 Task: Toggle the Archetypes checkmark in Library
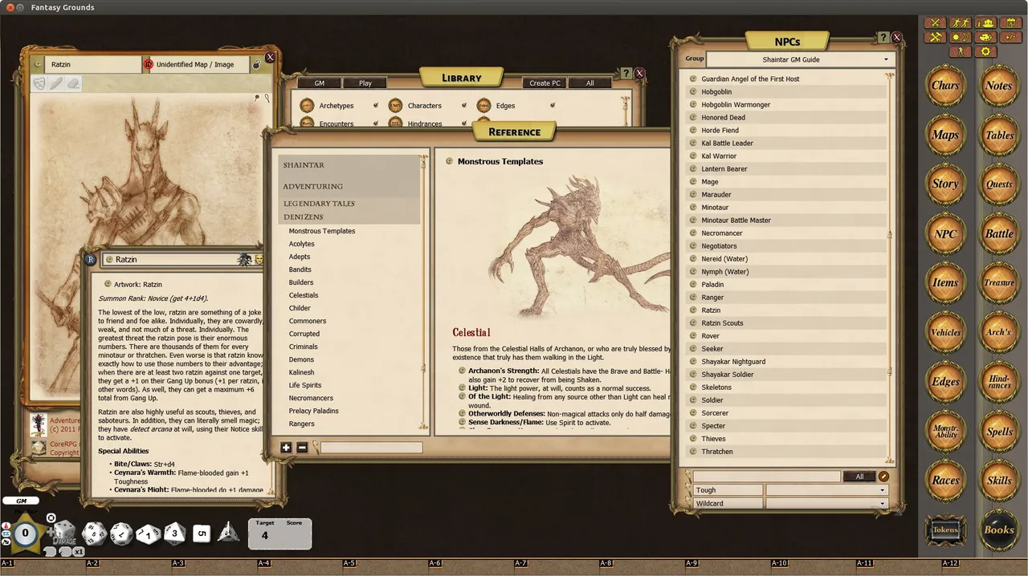pyautogui.click(x=375, y=105)
